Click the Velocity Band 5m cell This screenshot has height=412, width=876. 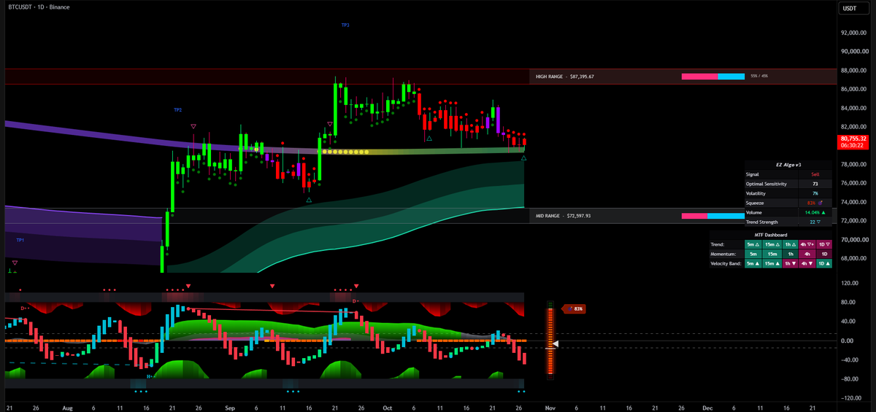click(x=753, y=263)
